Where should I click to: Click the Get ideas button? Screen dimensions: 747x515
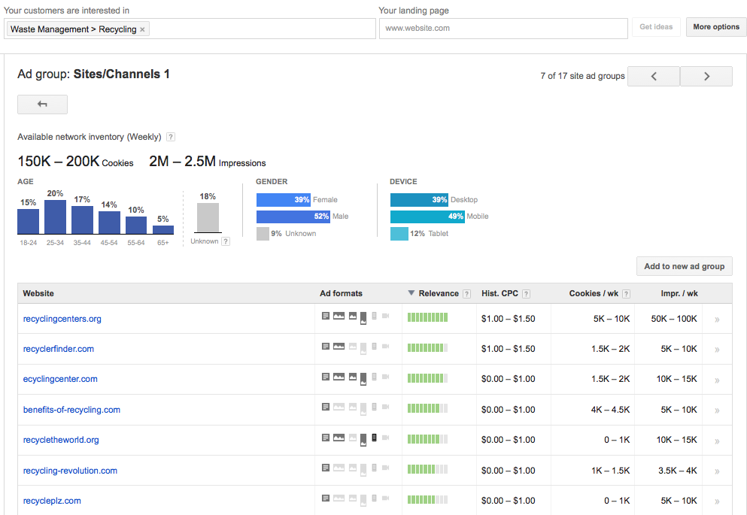[656, 27]
